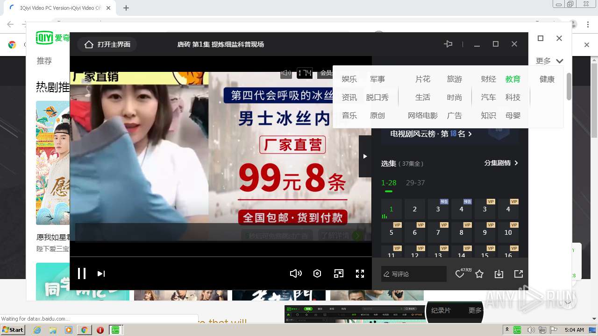Open 电视剧风云榜 ranking link
The image size is (598, 336).
coord(431,134)
